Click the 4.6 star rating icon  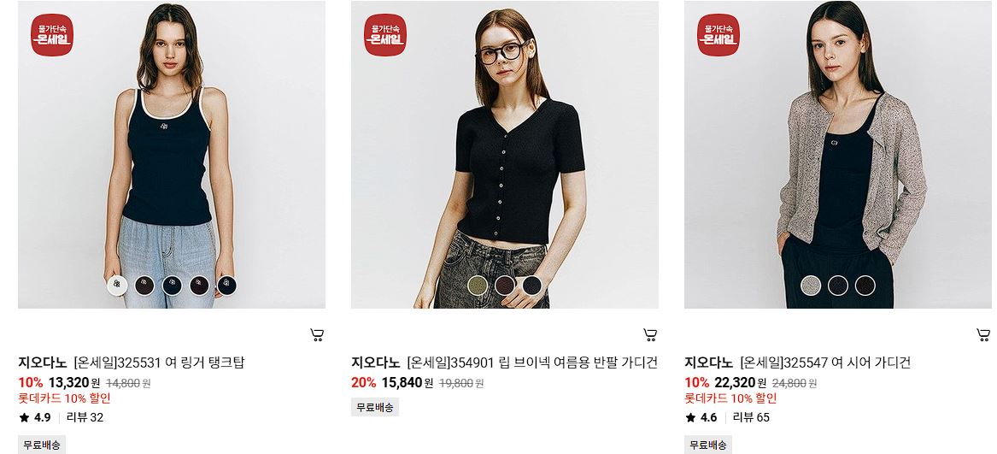[690, 418]
